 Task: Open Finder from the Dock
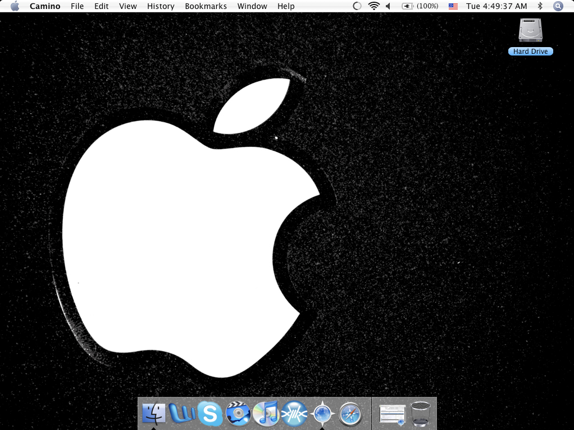[154, 413]
